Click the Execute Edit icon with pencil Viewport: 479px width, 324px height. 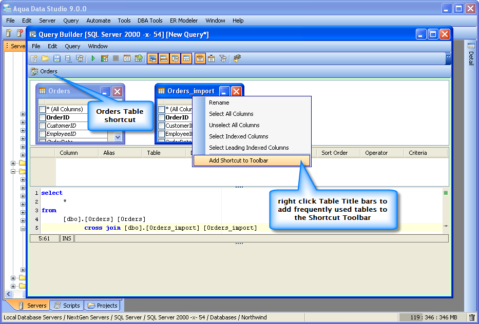[x=104, y=58]
